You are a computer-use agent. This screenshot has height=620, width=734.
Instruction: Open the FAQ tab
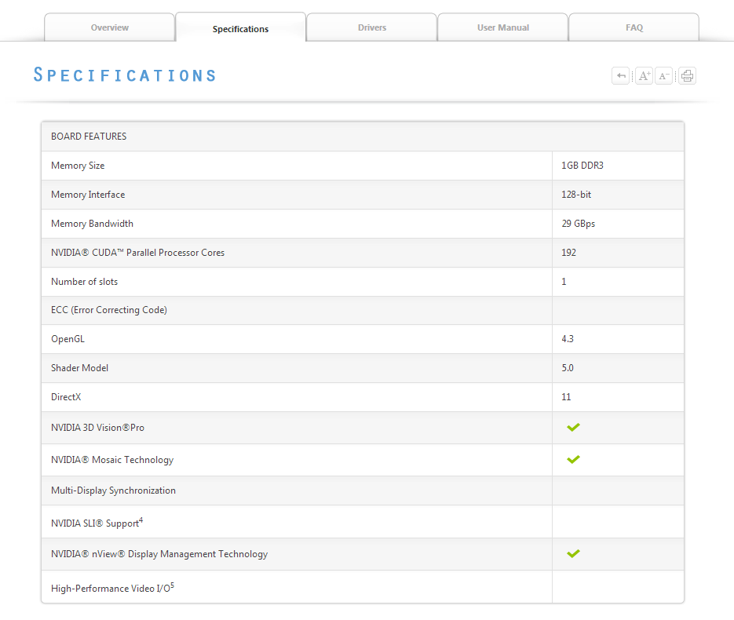coord(634,27)
